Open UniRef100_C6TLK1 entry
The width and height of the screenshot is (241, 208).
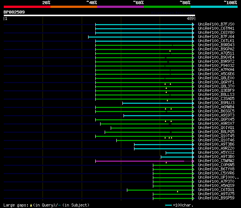216,41
